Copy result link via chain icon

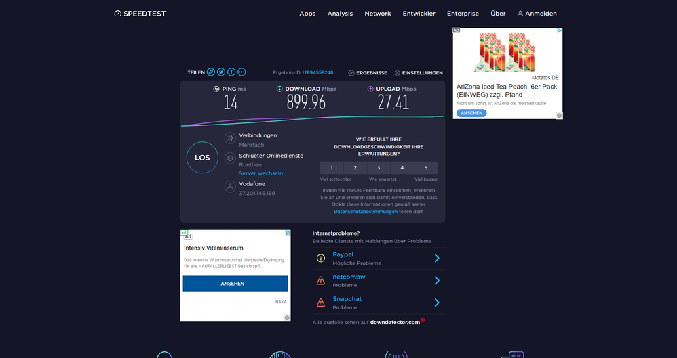coord(211,72)
